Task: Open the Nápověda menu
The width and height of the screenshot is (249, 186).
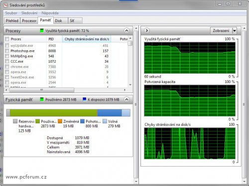Action: pos(50,13)
